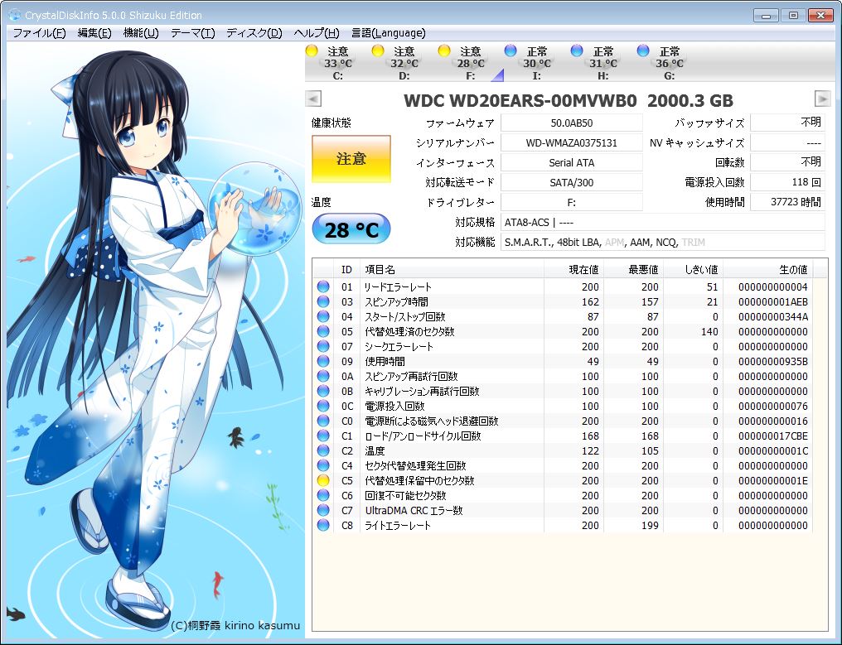Click status orb for ID C1 row
This screenshot has width=842, height=645.
click(322, 436)
